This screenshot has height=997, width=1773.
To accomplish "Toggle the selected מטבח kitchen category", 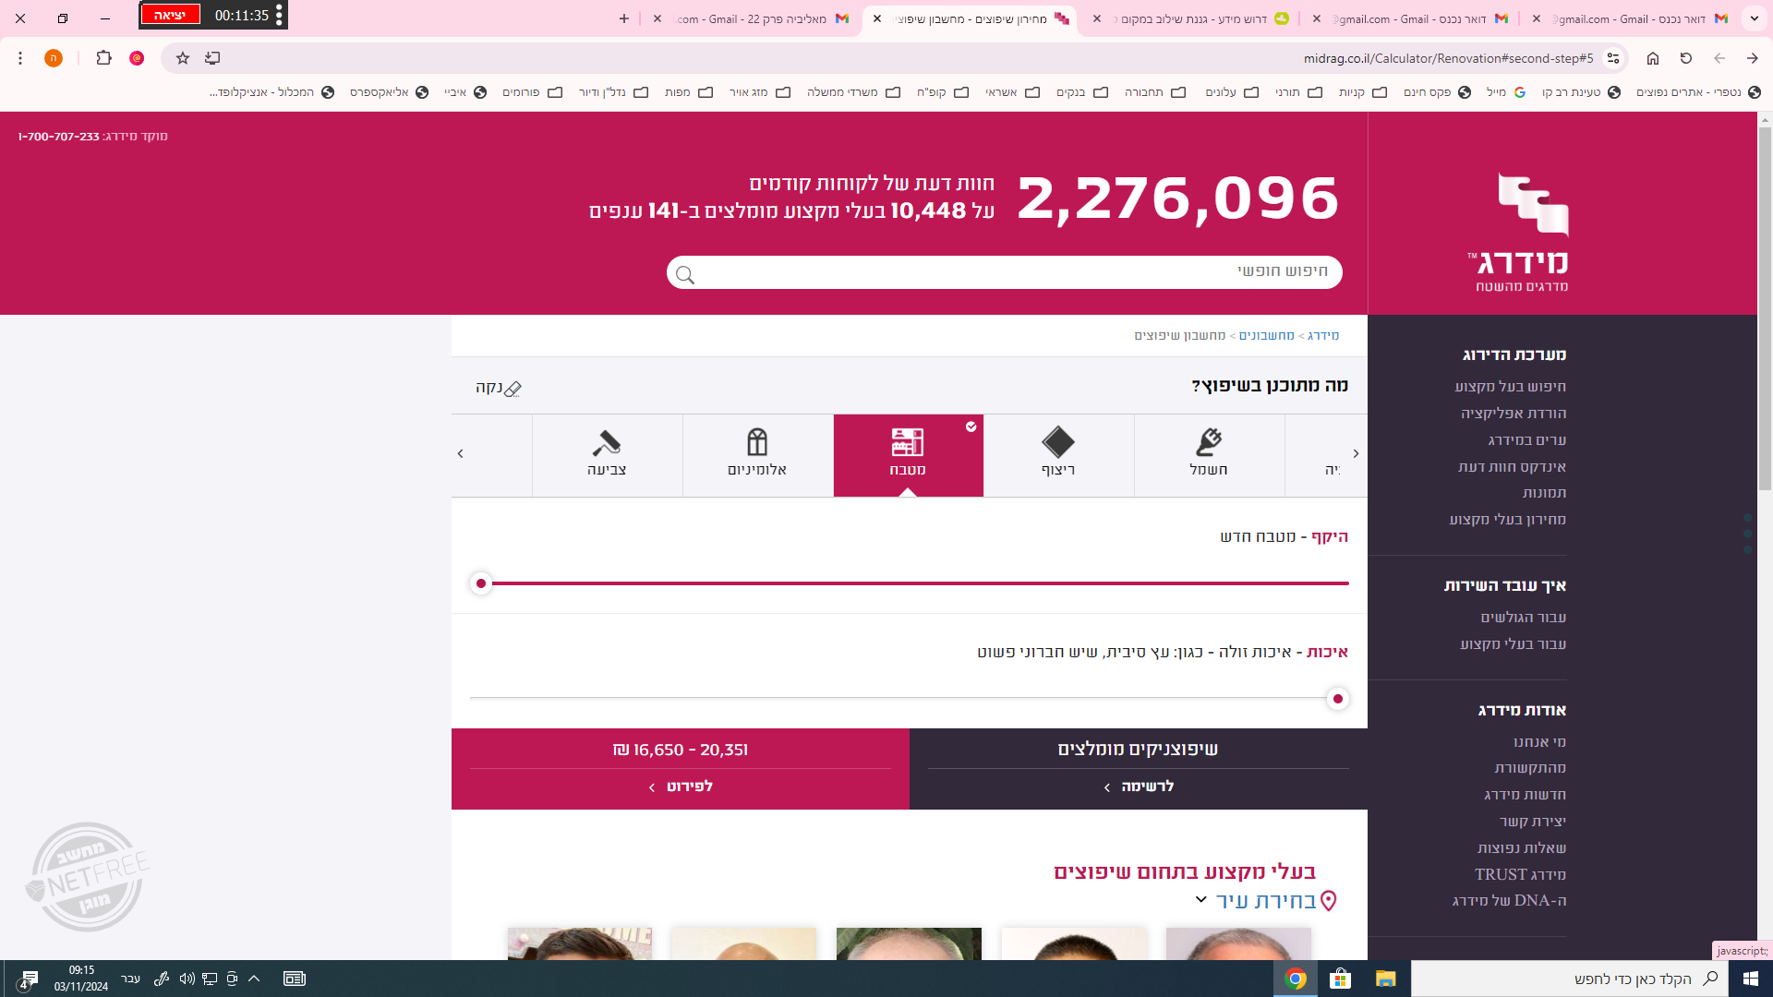I will point(908,454).
